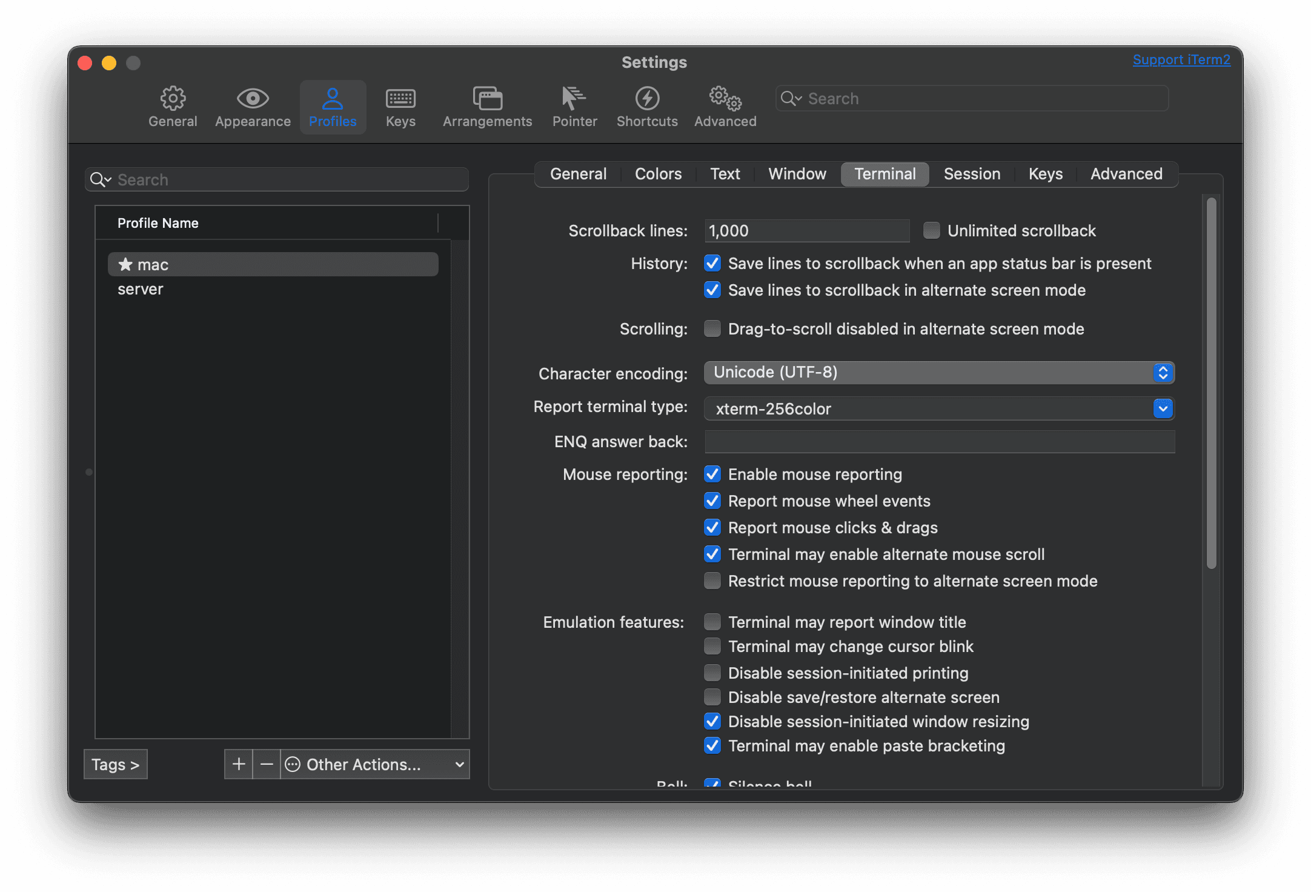Open Appearance settings eye icon
The height and width of the screenshot is (892, 1311).
pos(253,99)
